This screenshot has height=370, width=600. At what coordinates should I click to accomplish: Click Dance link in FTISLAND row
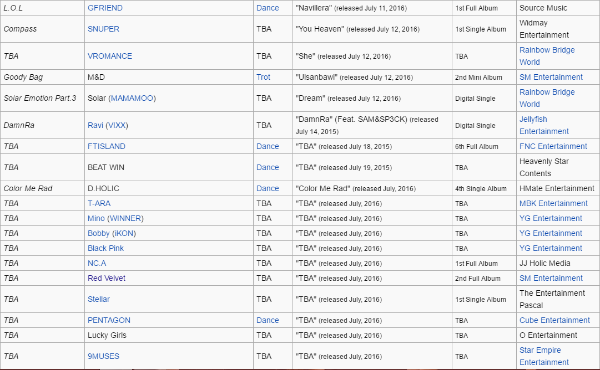tap(268, 146)
